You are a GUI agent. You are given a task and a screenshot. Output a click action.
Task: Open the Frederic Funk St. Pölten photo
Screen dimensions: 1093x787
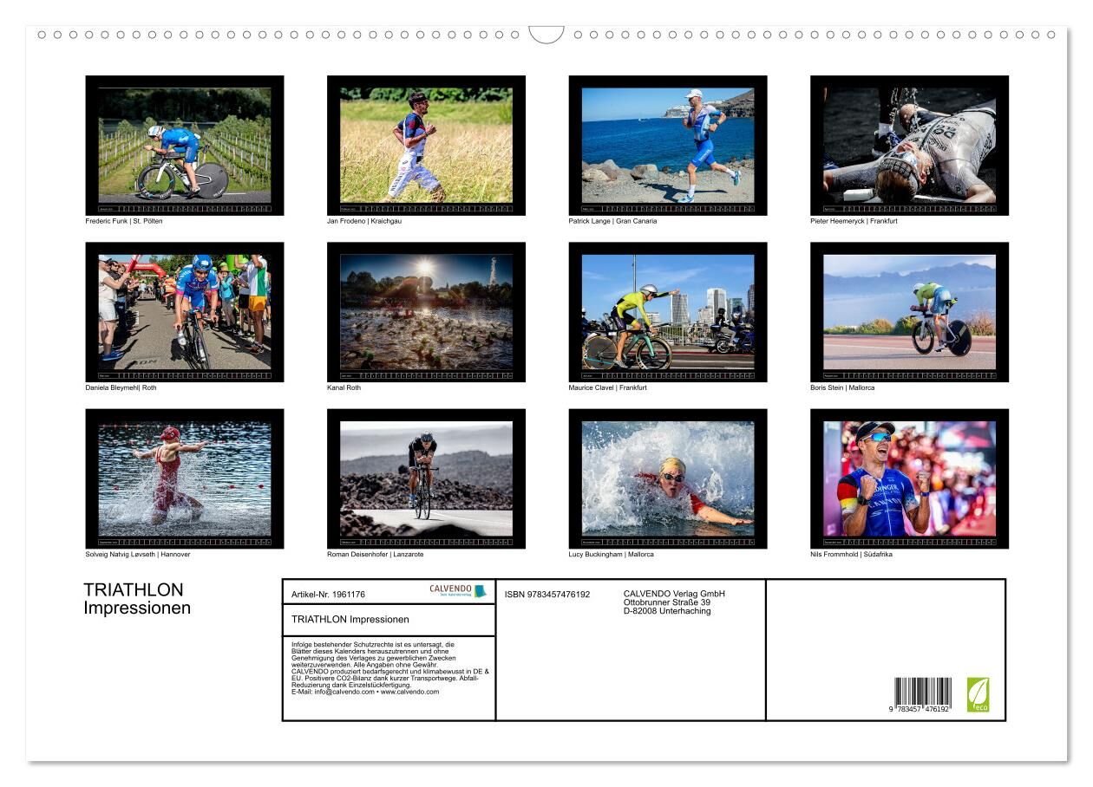[x=185, y=145]
